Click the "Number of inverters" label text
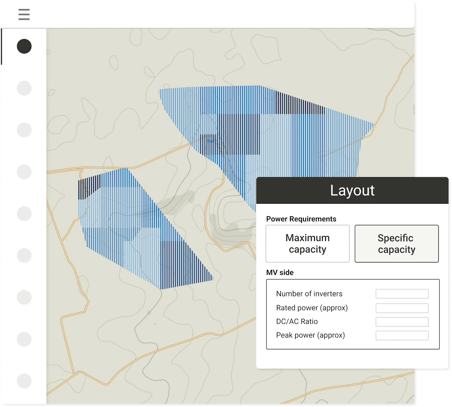Screen dimensions: 452x407 pos(309,294)
